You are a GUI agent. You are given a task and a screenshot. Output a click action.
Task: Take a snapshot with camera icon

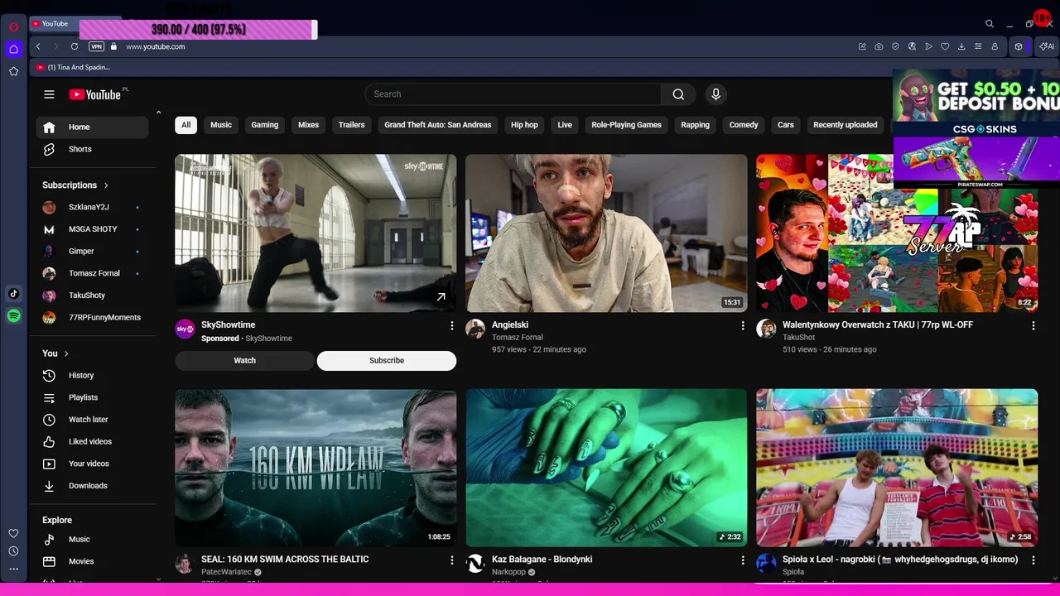[x=879, y=46]
